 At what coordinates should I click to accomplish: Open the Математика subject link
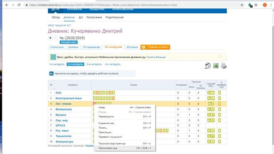click(x=64, y=110)
